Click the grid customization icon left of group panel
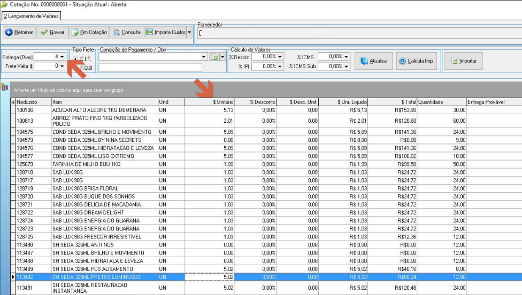 [x=5, y=87]
